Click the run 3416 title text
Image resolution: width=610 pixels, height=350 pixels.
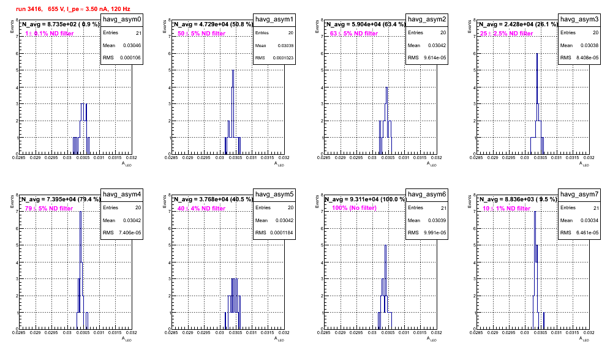tap(73, 9)
